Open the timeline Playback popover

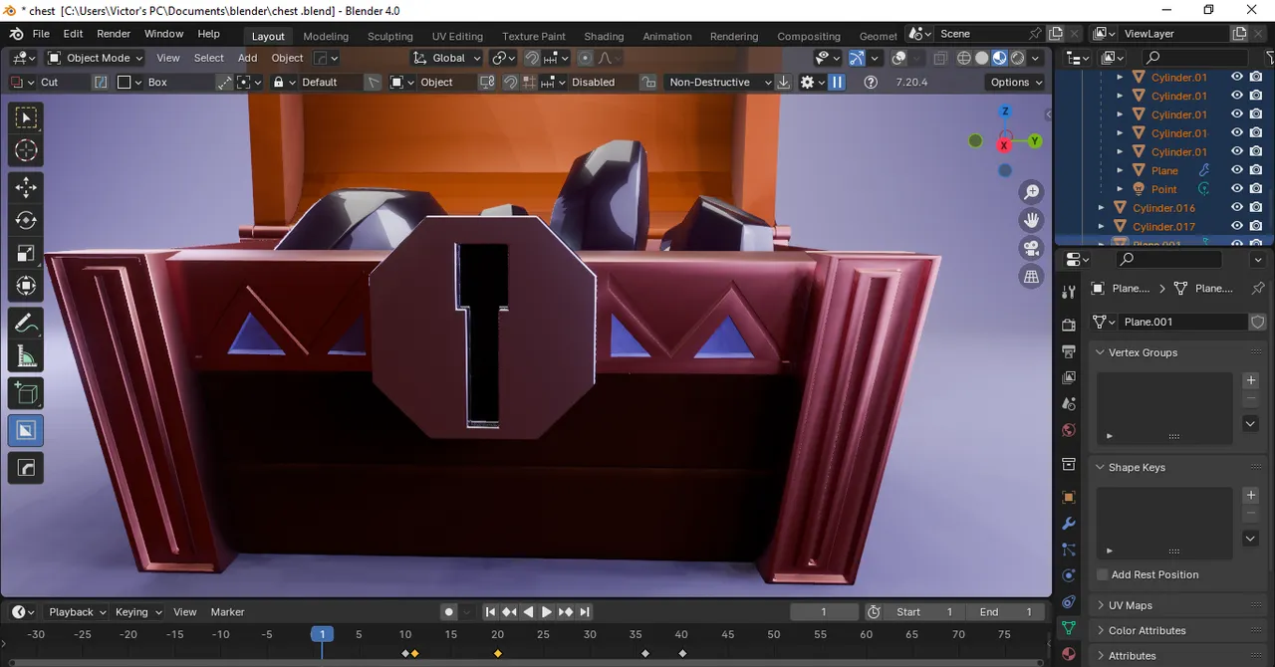[77, 612]
